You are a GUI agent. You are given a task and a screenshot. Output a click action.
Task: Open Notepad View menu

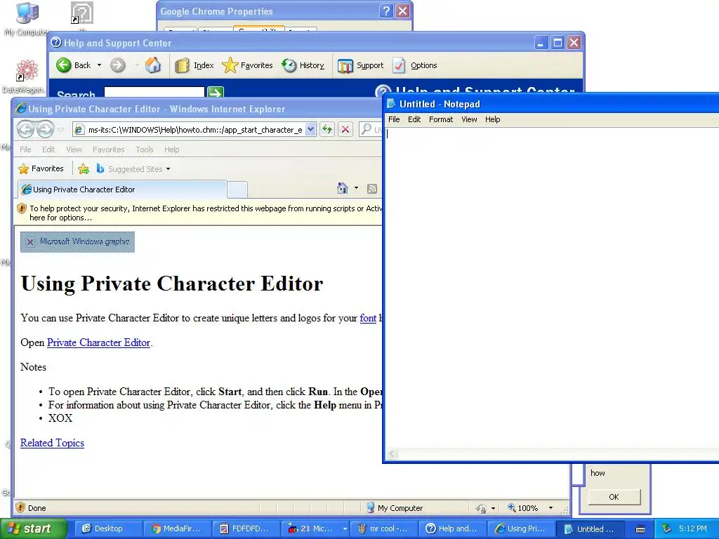468,119
